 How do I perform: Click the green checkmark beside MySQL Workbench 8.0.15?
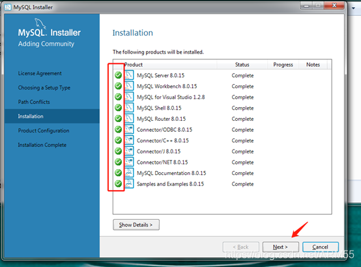tap(118, 86)
